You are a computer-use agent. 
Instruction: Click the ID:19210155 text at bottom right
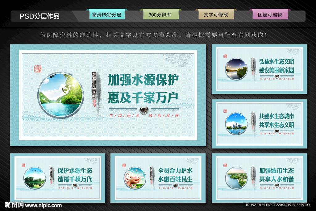click(x=278, y=205)
